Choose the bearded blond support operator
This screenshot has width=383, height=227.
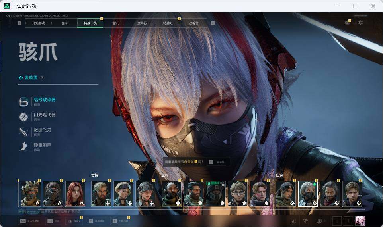[x=101, y=194]
